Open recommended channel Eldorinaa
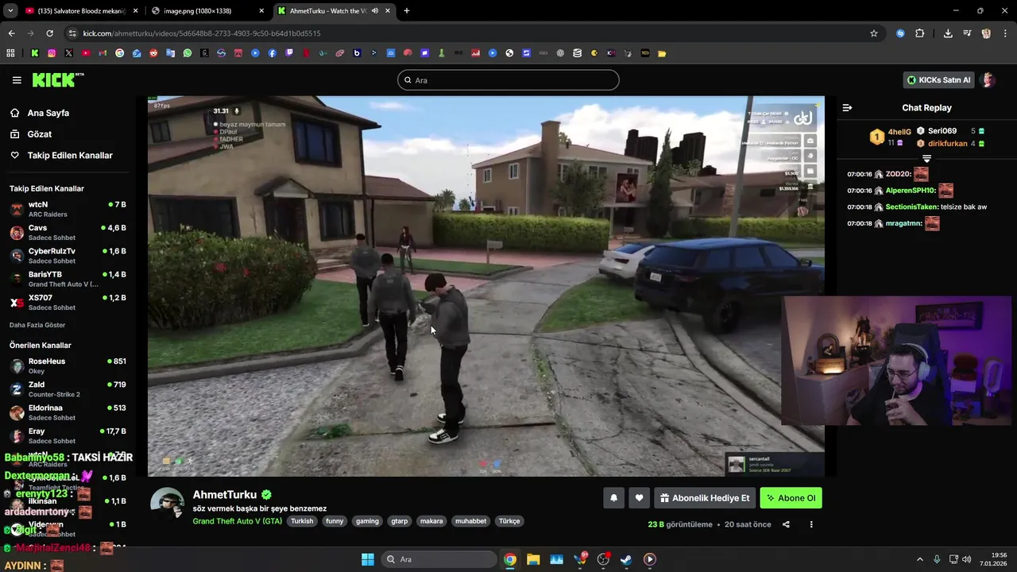The height and width of the screenshot is (572, 1017). (x=68, y=412)
